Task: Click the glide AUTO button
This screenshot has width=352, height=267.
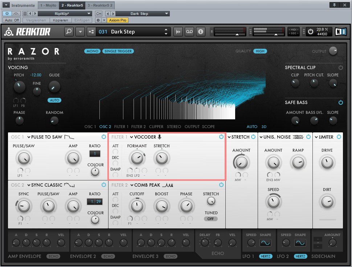Action: point(54,100)
